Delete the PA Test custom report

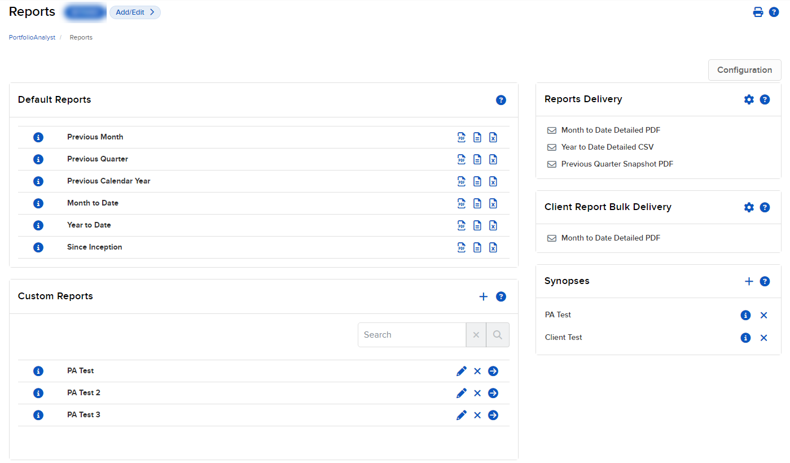tap(477, 371)
